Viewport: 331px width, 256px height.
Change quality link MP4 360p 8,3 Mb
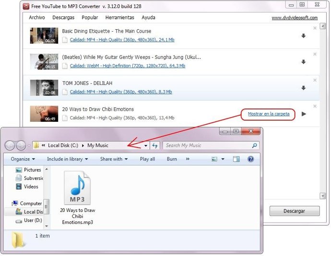coord(121,92)
